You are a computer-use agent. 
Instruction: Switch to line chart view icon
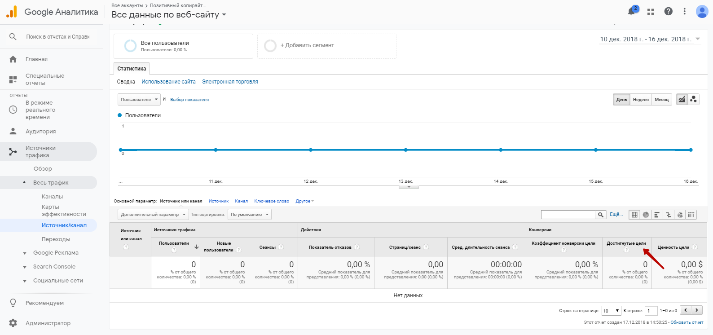click(682, 99)
